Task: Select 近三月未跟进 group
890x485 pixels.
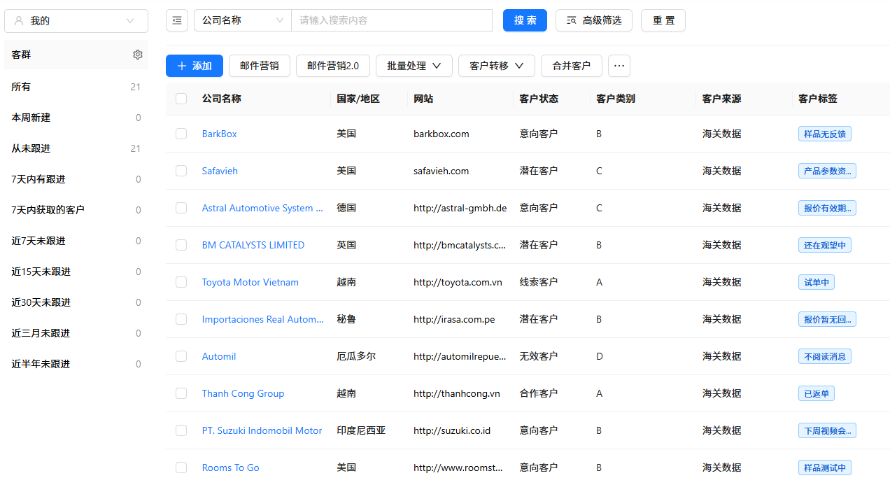Action: coord(76,333)
